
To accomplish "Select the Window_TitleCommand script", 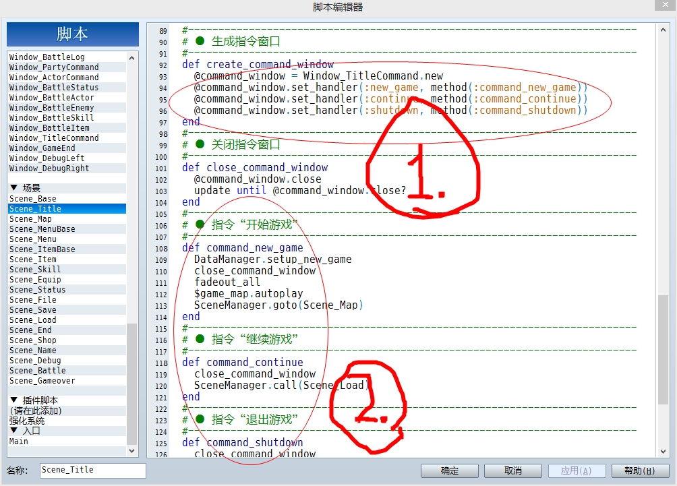I will pyautogui.click(x=67, y=138).
